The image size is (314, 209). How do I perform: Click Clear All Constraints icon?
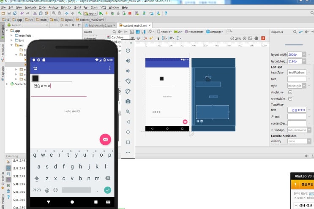(145, 38)
